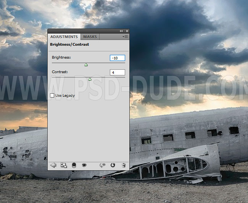Delete this adjustment layer trash icon
Image resolution: width=248 pixels, height=203 pixels.
click(124, 165)
